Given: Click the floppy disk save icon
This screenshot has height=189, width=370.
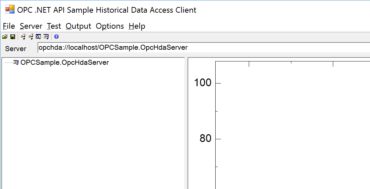Looking at the screenshot, I should 13,37.
